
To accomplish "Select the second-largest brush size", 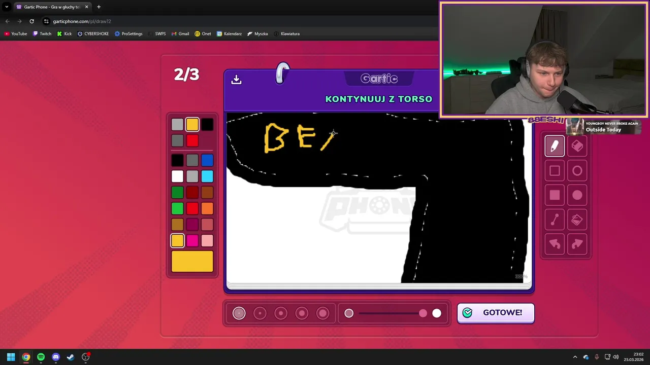I will tap(302, 313).
